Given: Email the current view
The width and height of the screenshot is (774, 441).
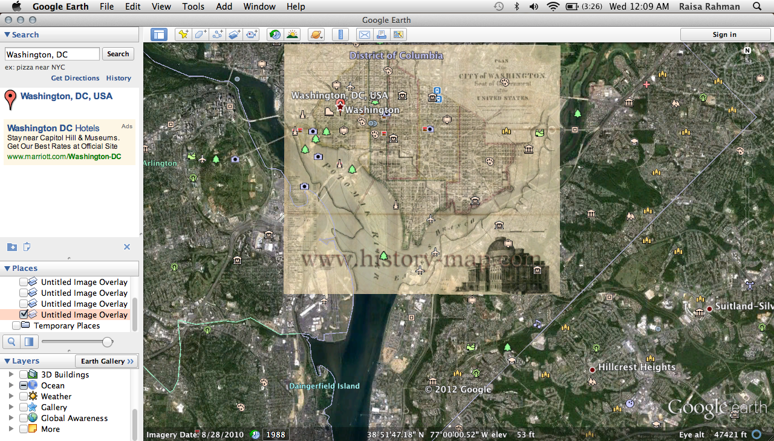Looking at the screenshot, I should tap(364, 34).
